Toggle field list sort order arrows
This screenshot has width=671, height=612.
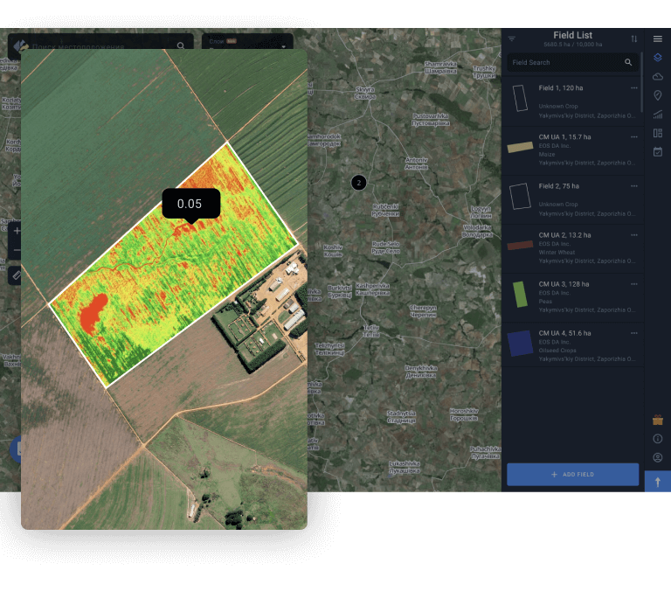pos(633,38)
